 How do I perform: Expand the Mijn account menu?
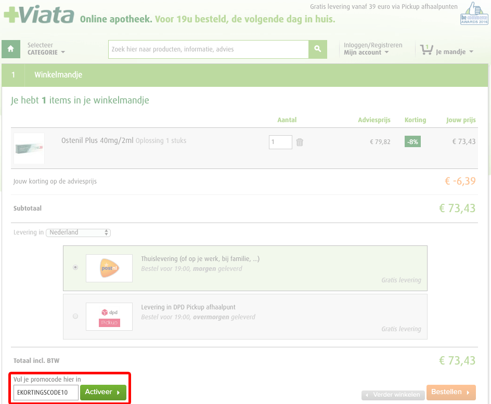click(366, 53)
